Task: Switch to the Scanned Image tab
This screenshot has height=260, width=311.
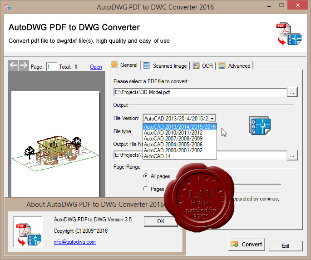Action: [x=165, y=66]
